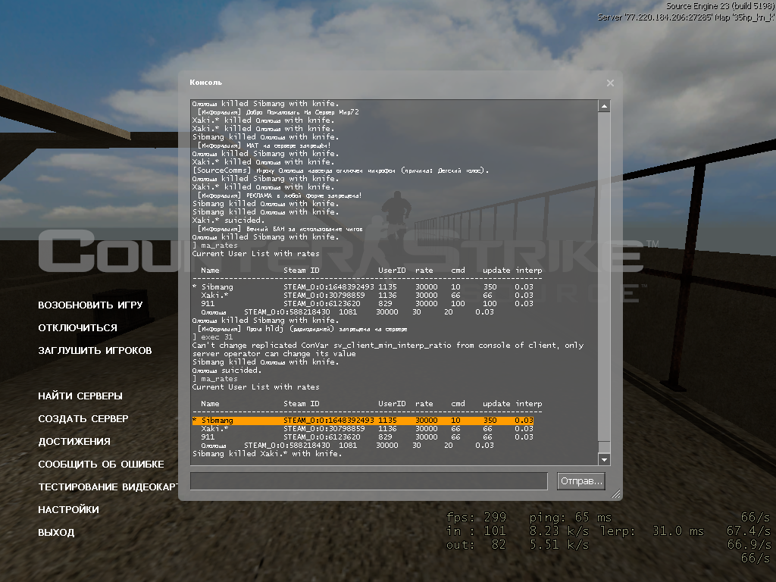
Task: Click the console scrollbar down arrow
Action: click(604, 459)
